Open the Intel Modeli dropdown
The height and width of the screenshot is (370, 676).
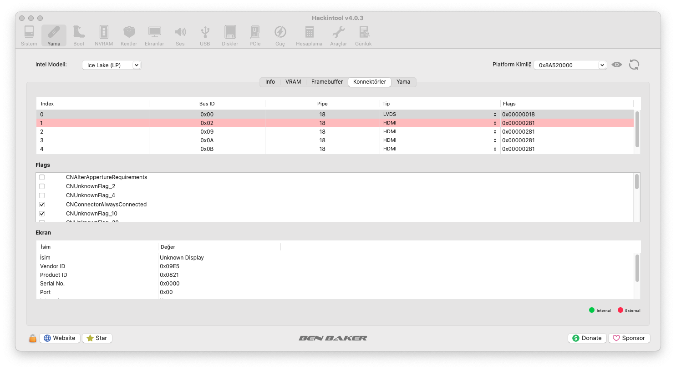tap(112, 65)
